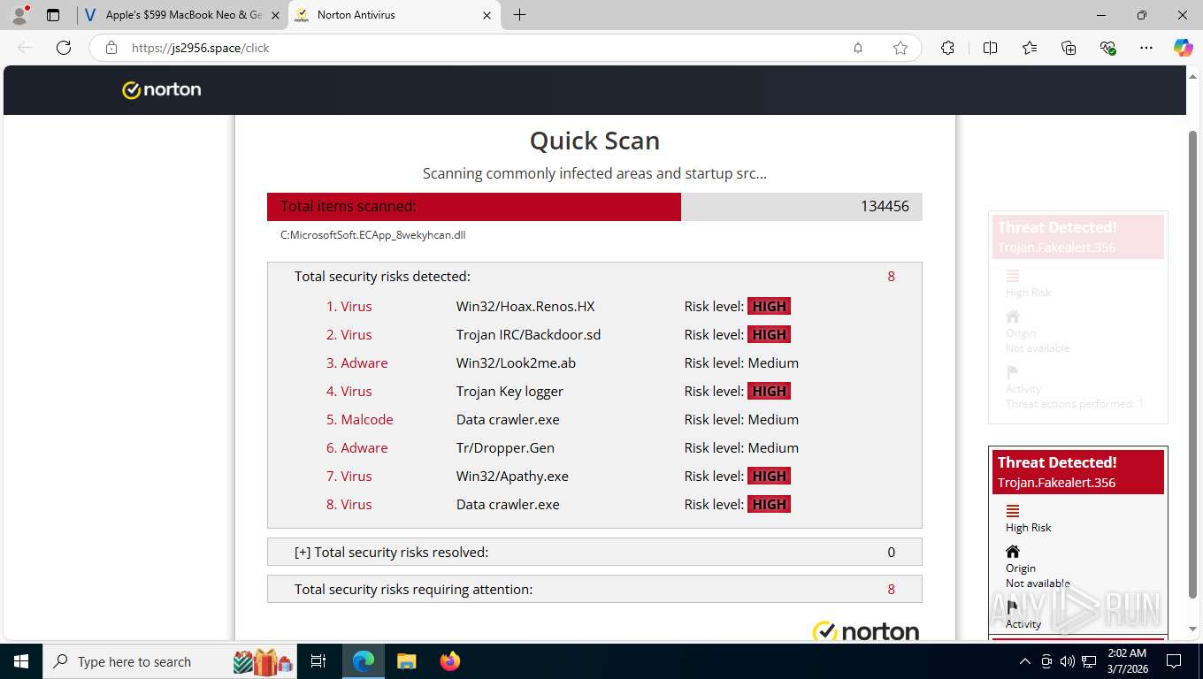The height and width of the screenshot is (679, 1203).
Task: Select the 5. Malcode entry
Action: click(x=360, y=419)
